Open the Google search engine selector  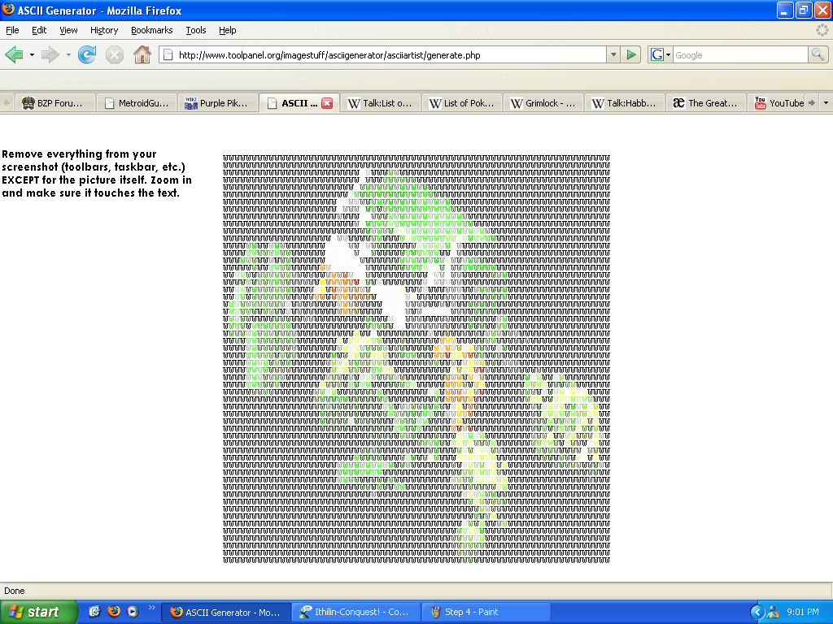pos(661,54)
